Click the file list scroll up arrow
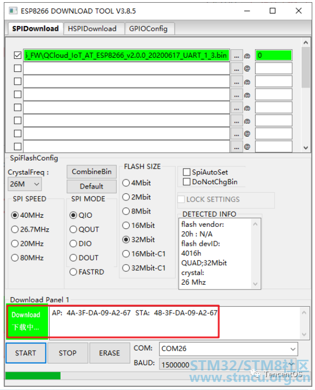Image resolution: width=315 pixels, height=390 pixels. (x=306, y=43)
